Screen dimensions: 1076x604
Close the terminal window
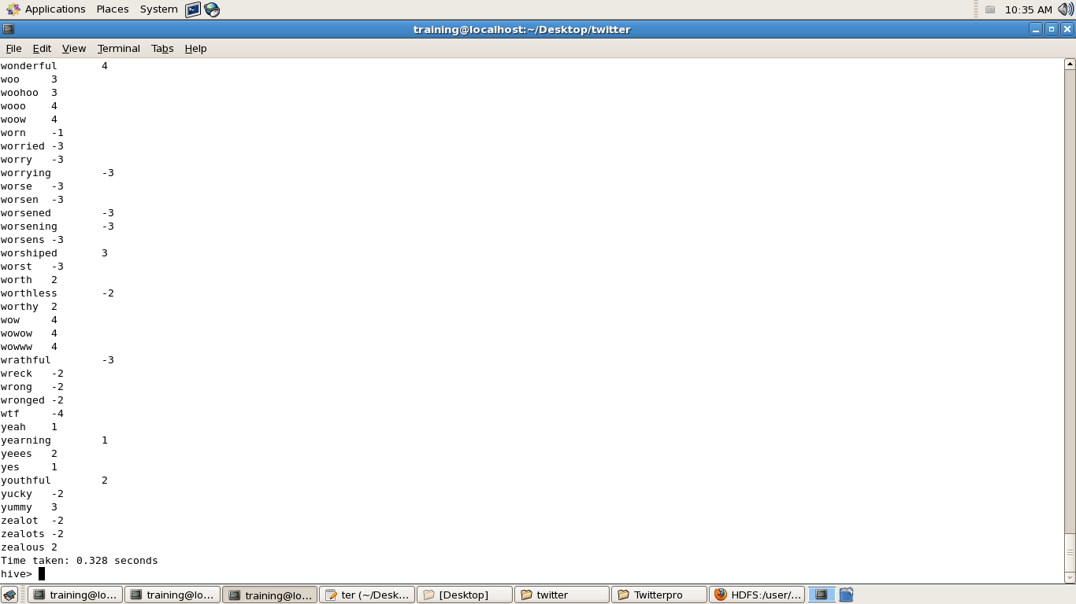pyautogui.click(x=1067, y=30)
